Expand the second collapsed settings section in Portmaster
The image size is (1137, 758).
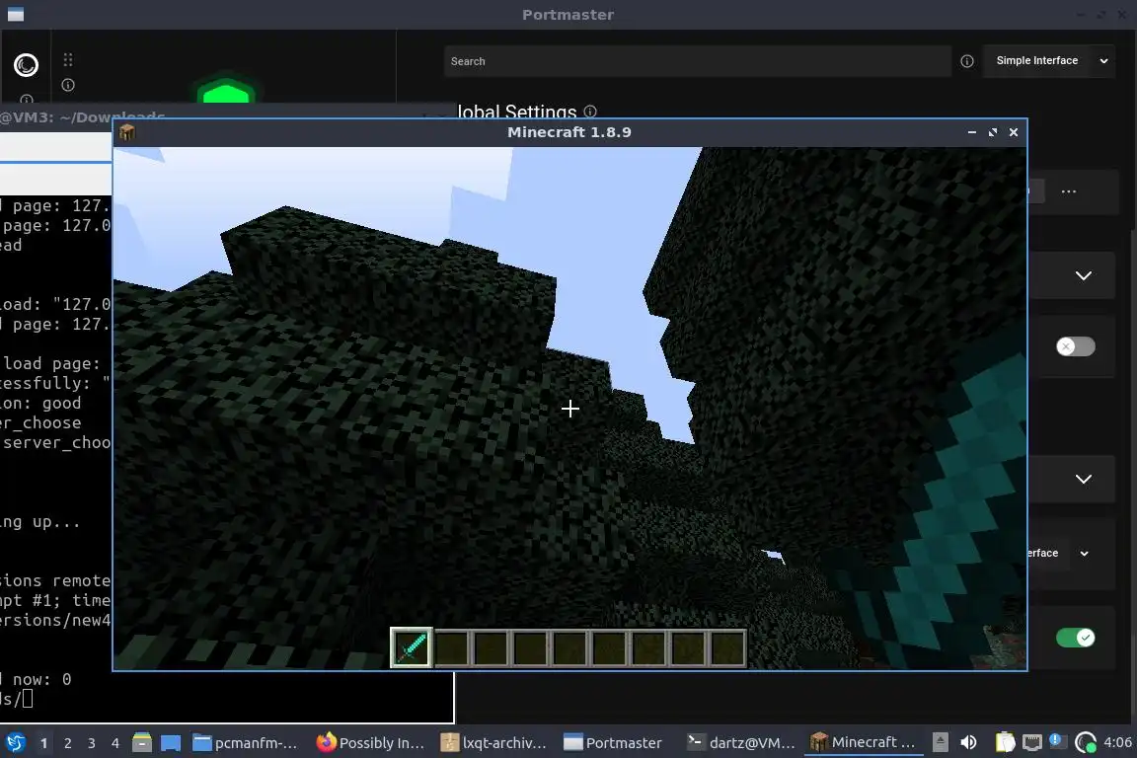[1084, 479]
